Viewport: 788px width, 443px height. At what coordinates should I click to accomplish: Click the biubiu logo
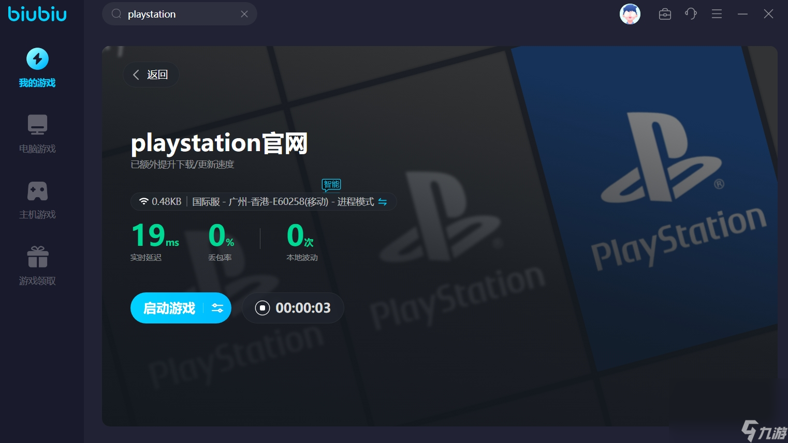[x=37, y=13]
